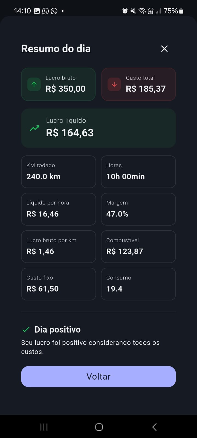The width and height of the screenshot is (197, 438).
Task: Tap the WhatsApp notification icon in status bar
Action: click(x=46, y=11)
